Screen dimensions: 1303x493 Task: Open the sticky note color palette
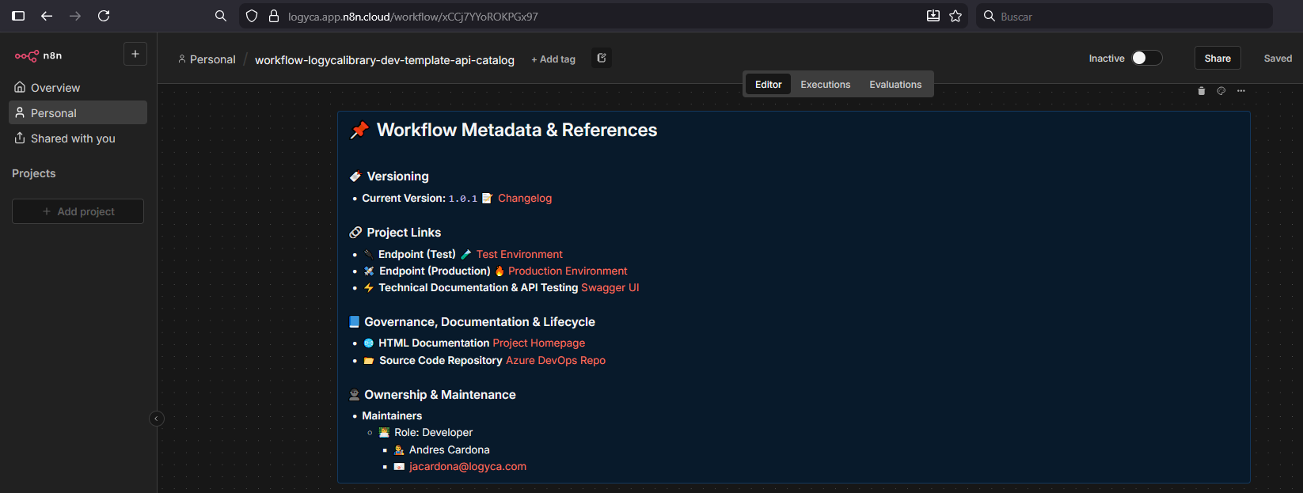[1221, 91]
